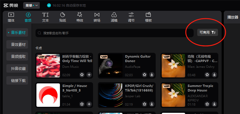The width and height of the screenshot is (240, 114).
Task: Favorite the Simple / House track
Action: pos(82,104)
